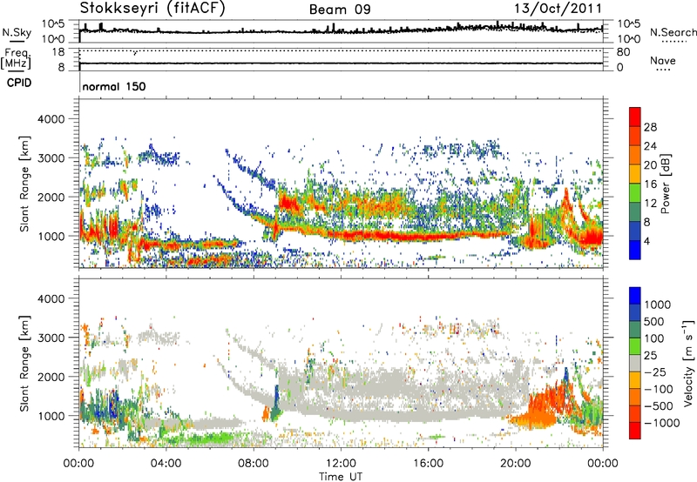Click the 04:00 time axis tick label
The width and height of the screenshot is (697, 482).
(166, 464)
